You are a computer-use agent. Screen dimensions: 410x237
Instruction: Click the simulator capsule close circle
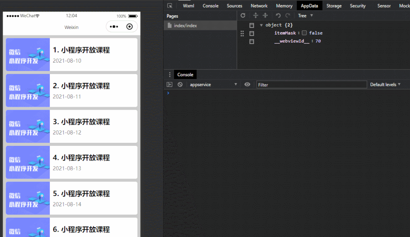(130, 27)
